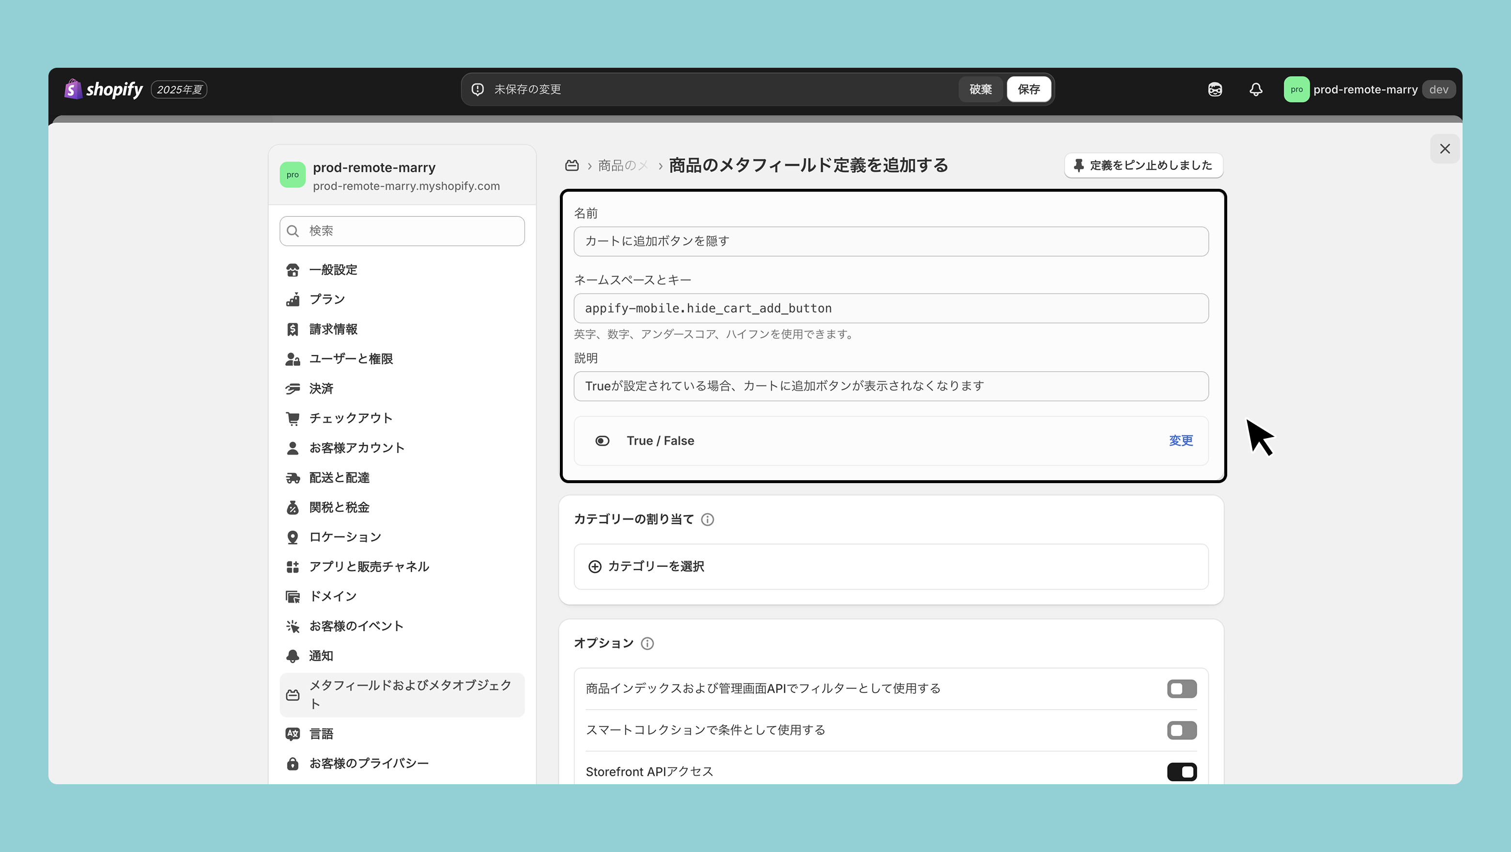Click info icon next to カテゴリーの割り当て
Screen dimensions: 1511x852
[x=708, y=519]
